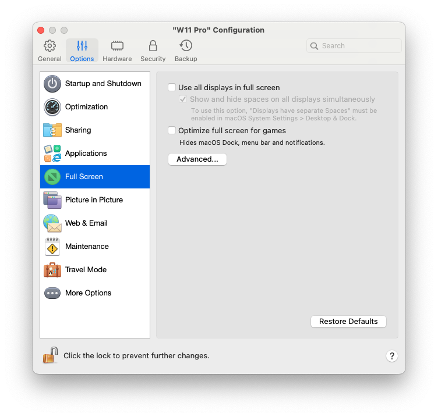Screen dimensions: 438x417
Task: Open the Web & Email globe icon
Action: coord(52,223)
